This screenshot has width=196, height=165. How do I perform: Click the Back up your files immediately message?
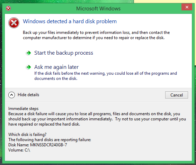click(96, 35)
